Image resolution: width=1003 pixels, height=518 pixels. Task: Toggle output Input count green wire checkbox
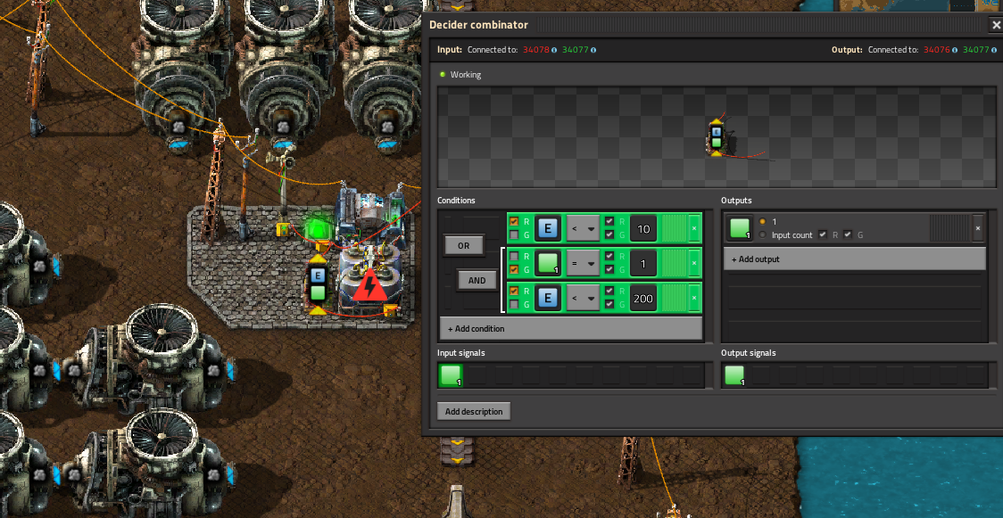[x=849, y=234]
